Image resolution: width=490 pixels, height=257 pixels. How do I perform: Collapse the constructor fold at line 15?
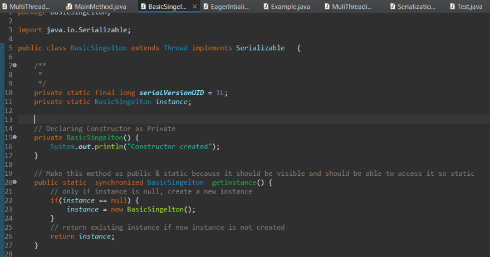click(14, 137)
